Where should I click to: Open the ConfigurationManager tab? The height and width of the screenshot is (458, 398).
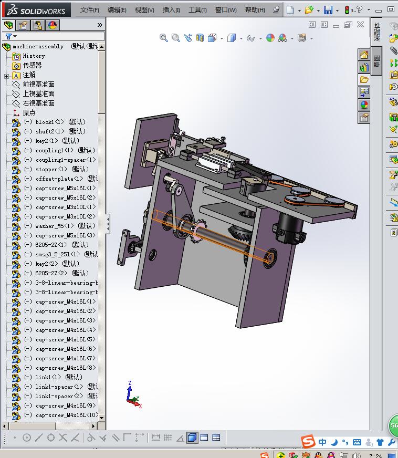point(38,25)
